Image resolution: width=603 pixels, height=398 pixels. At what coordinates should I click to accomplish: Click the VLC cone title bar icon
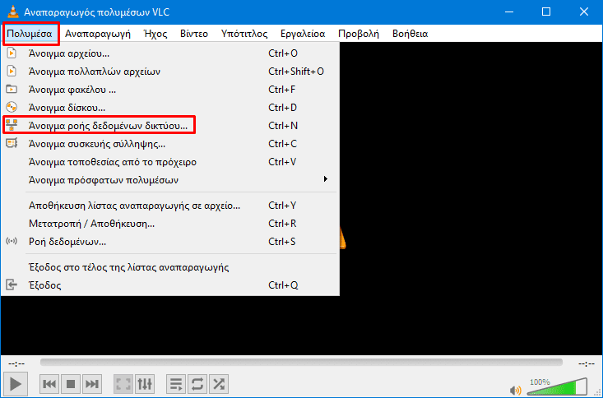(x=13, y=12)
